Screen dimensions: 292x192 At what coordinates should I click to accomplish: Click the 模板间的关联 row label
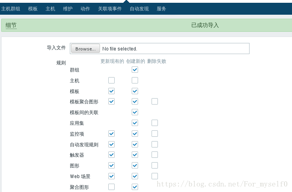click(84, 112)
